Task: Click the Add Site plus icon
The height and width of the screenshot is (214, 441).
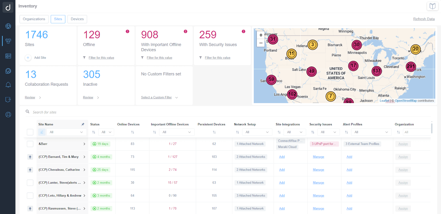Action: (28, 58)
